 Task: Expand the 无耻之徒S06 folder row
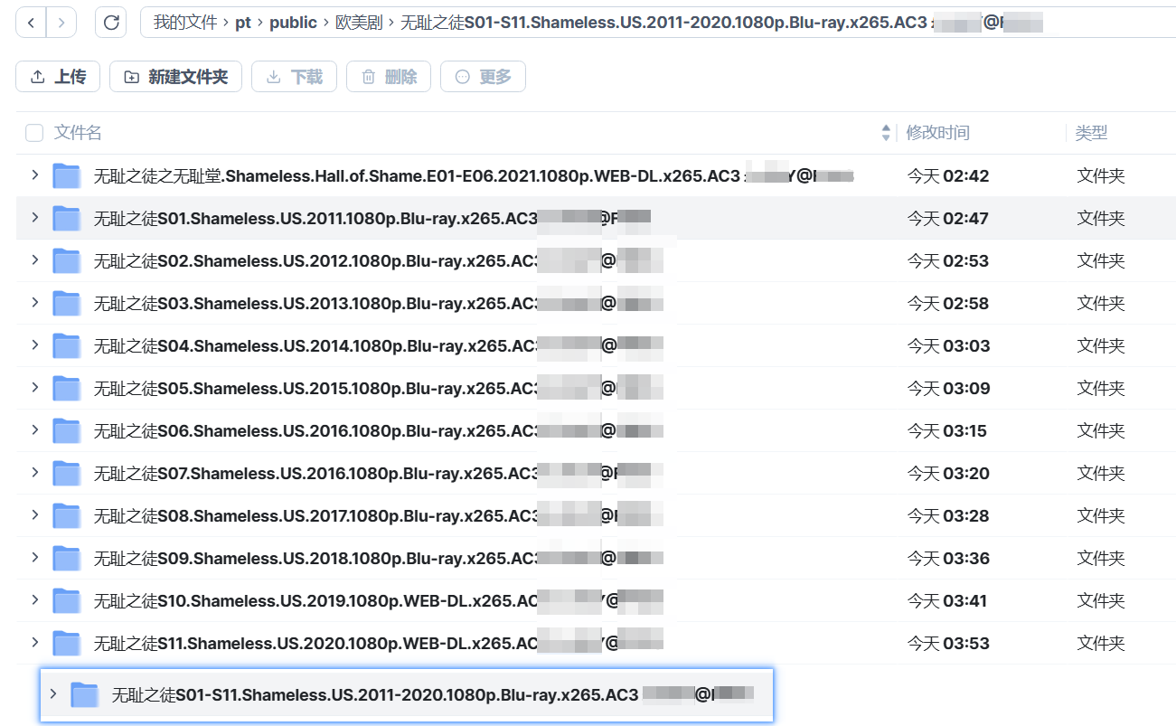point(35,430)
